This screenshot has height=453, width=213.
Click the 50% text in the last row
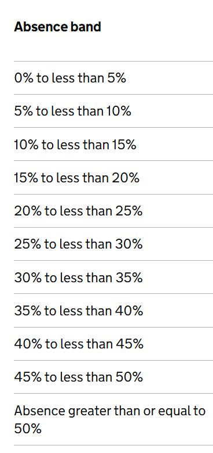[x=28, y=428]
